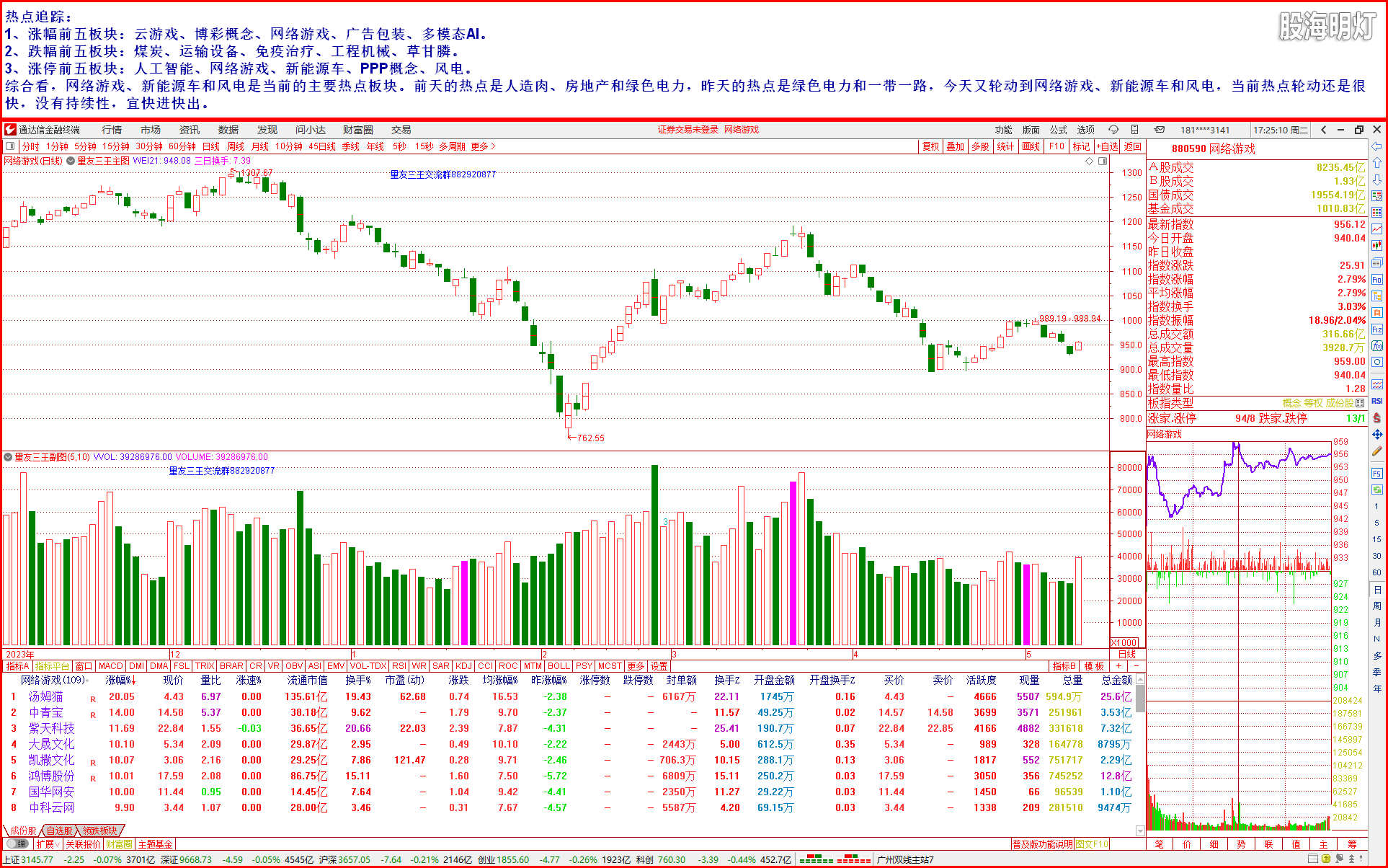Open the 公式 menu
Screen dimensions: 1388x868
pos(1059,130)
